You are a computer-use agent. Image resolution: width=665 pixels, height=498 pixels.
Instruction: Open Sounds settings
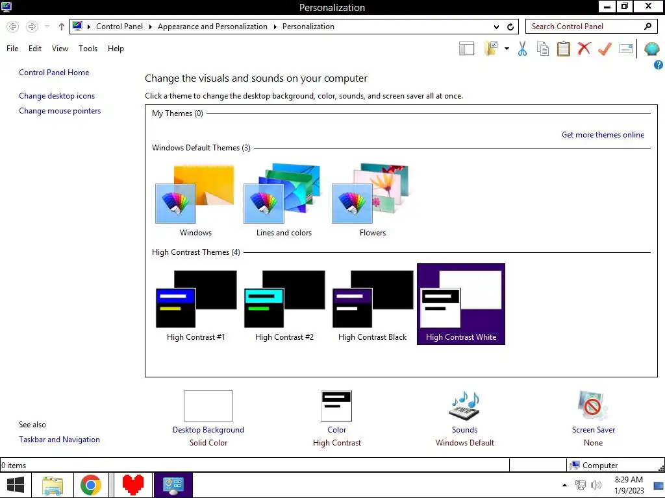point(464,418)
